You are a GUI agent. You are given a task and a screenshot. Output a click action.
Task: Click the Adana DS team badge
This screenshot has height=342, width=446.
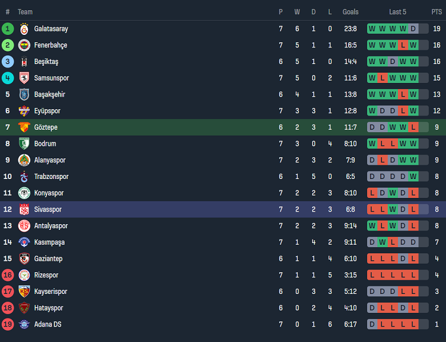click(24, 324)
